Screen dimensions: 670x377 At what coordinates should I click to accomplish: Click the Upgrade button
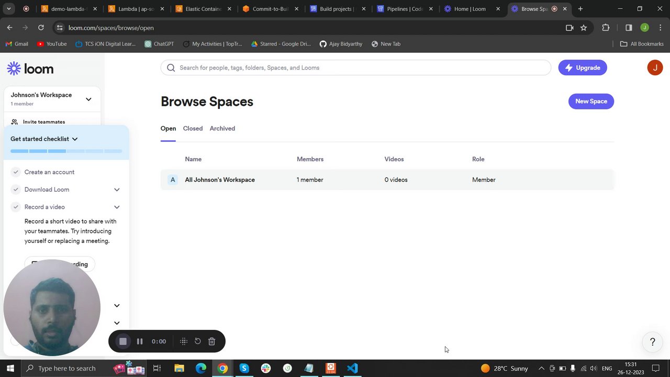[x=583, y=68]
